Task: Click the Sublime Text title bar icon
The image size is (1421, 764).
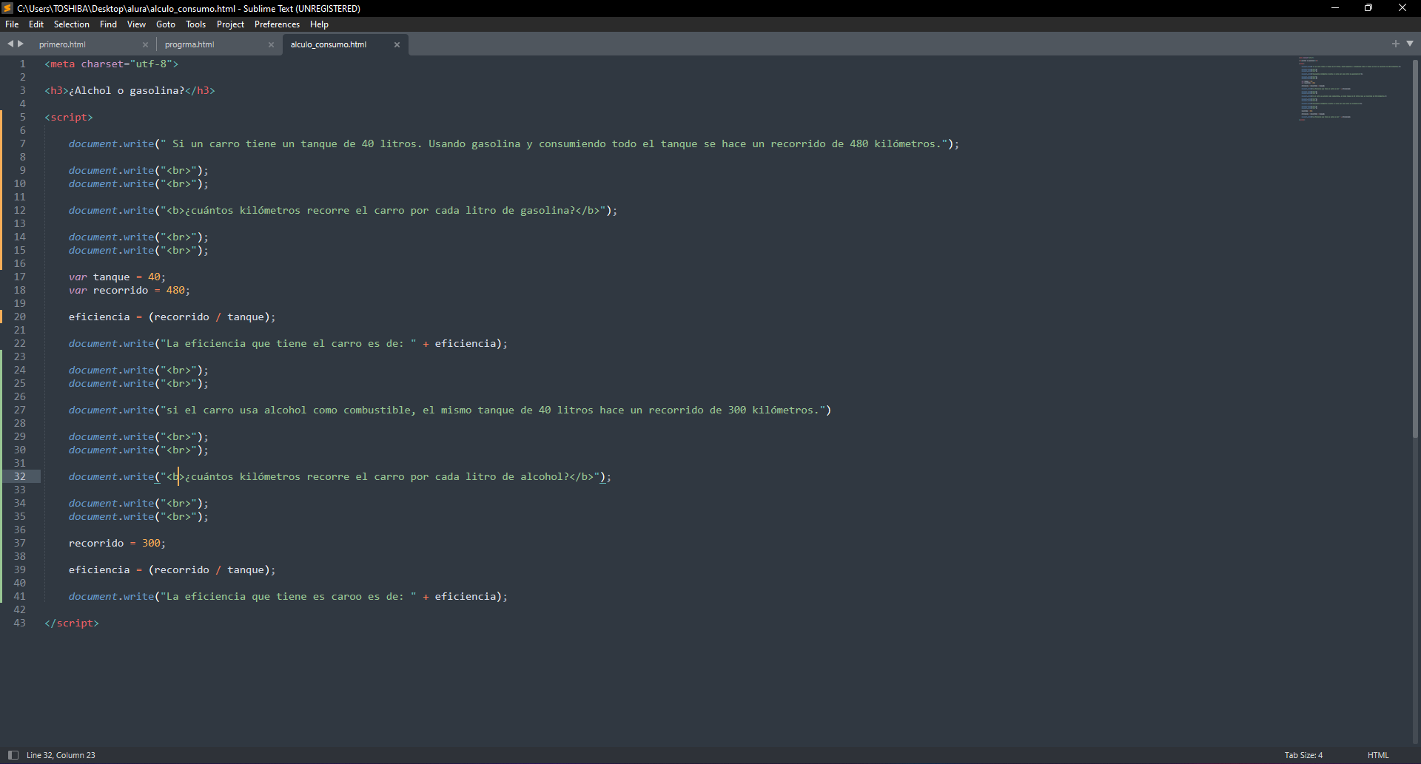Action: pos(7,8)
